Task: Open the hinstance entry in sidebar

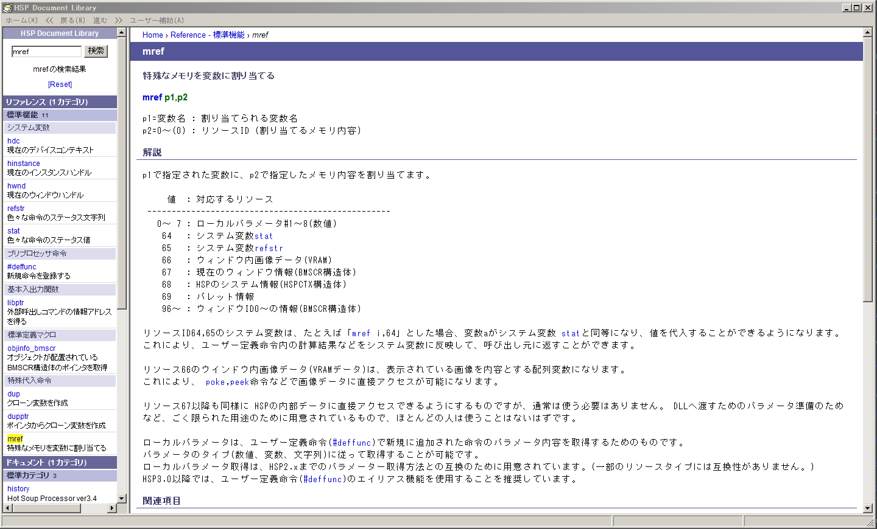Action: pos(24,164)
